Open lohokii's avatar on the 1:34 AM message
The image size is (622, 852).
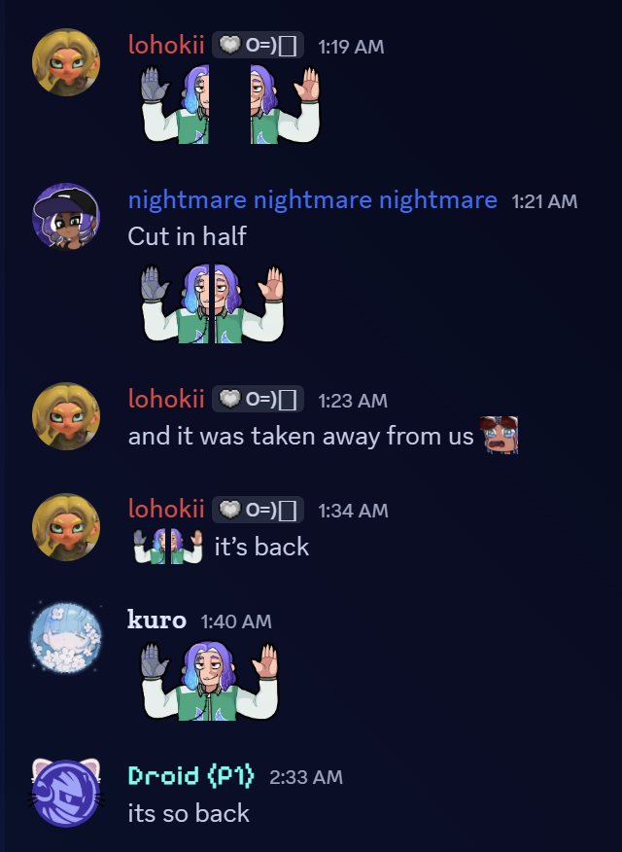(66, 526)
